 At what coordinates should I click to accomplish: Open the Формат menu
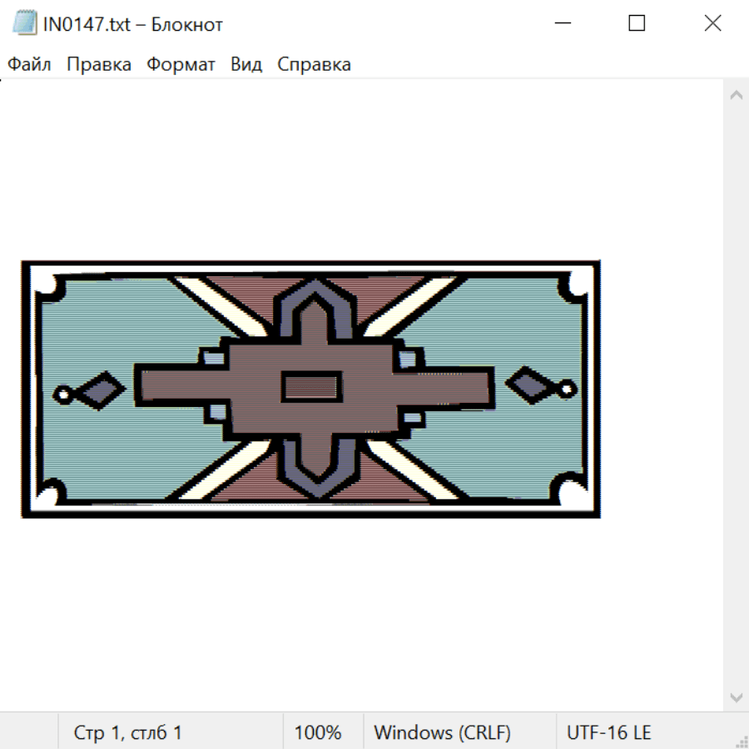click(181, 64)
